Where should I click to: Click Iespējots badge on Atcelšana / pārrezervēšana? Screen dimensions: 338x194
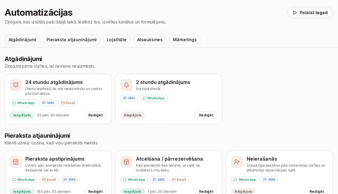coord(133,191)
